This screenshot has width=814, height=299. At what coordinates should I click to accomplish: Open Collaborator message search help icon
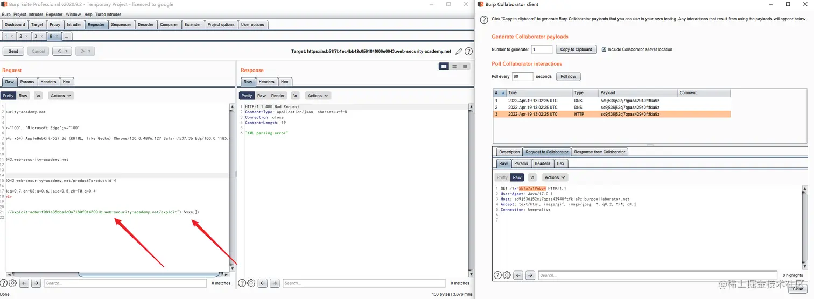(x=498, y=275)
